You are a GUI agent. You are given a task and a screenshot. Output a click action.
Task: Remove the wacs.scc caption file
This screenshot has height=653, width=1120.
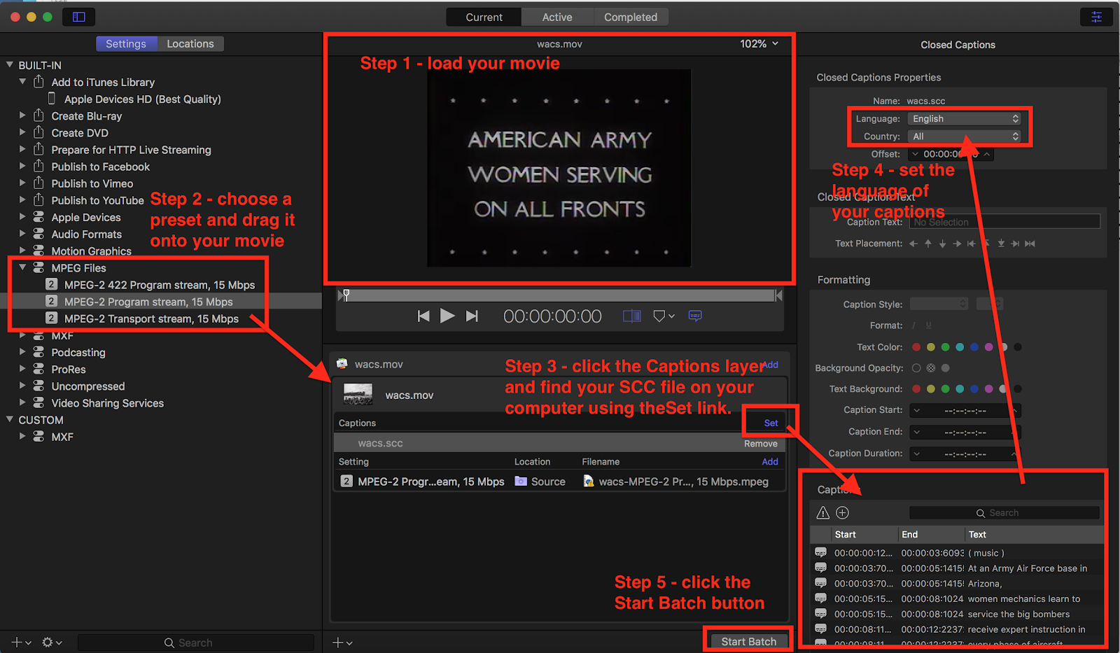(x=761, y=444)
